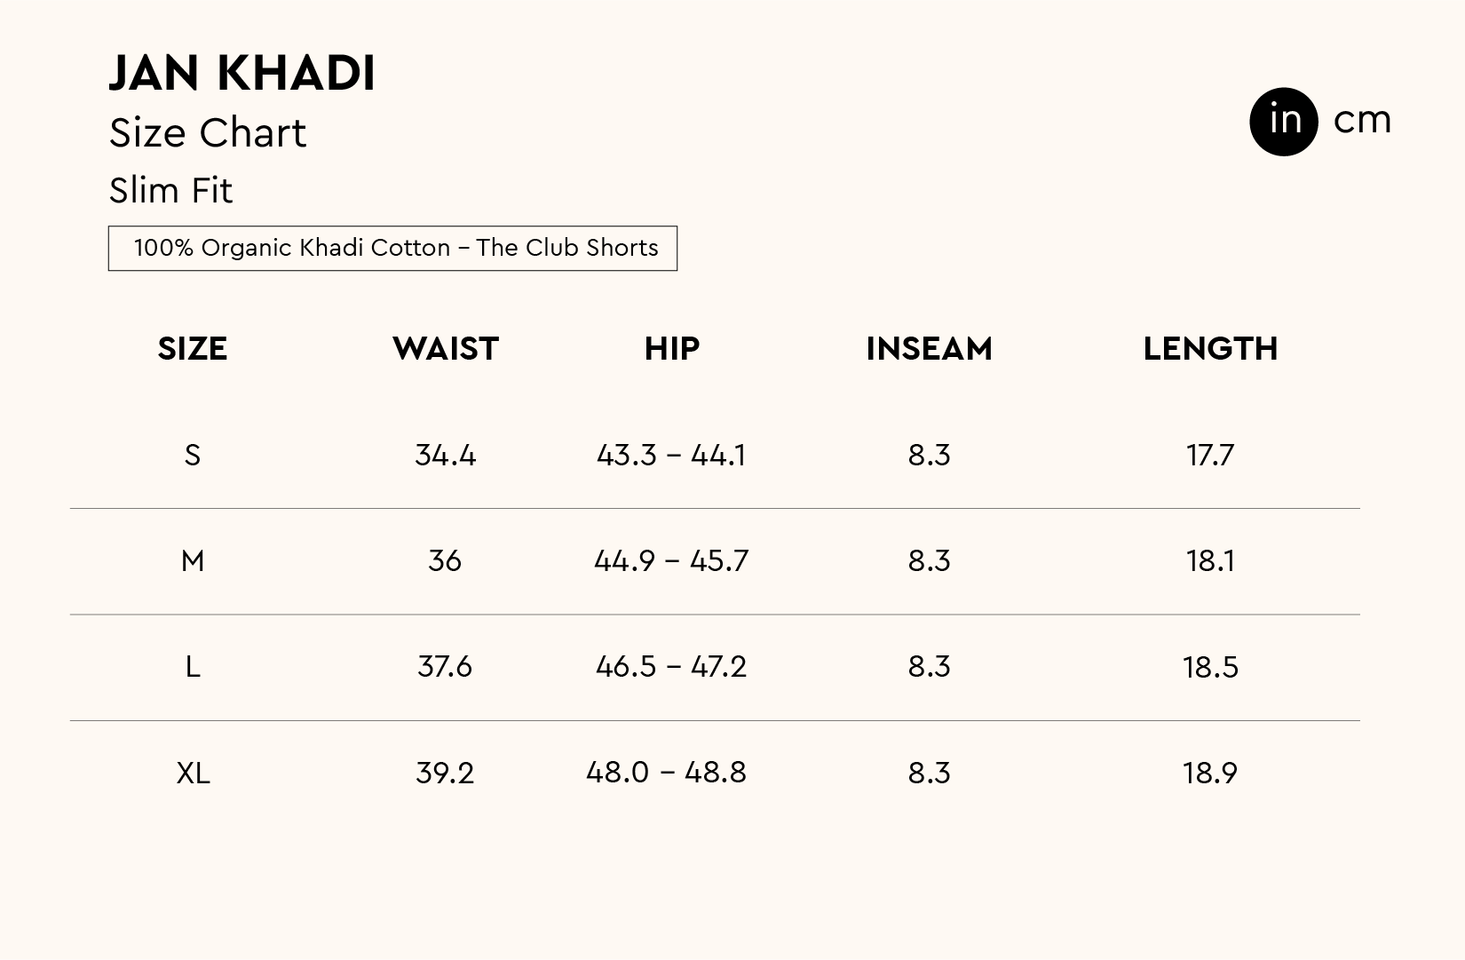The width and height of the screenshot is (1465, 960).
Task: Click the Slim Fit heading text
Action: tap(170, 191)
